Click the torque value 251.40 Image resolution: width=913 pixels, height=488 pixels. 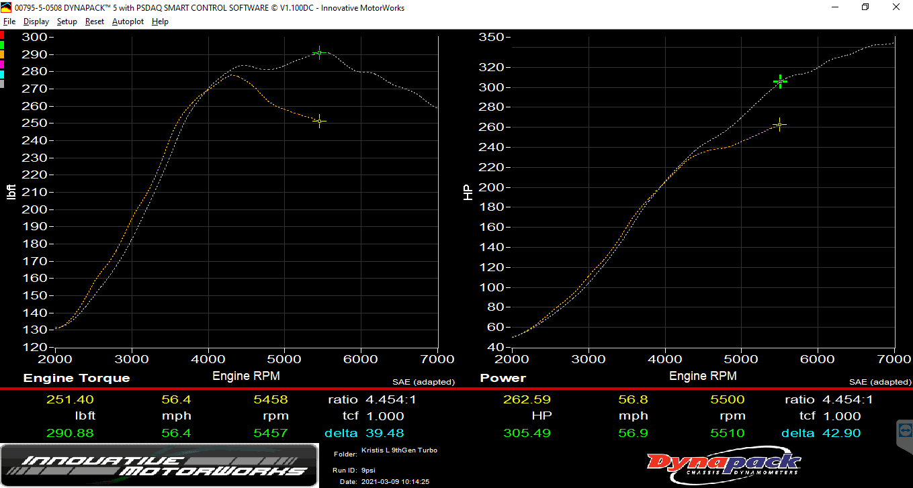(70, 399)
